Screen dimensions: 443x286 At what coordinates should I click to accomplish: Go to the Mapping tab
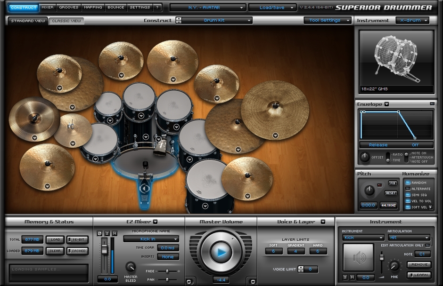click(x=93, y=8)
